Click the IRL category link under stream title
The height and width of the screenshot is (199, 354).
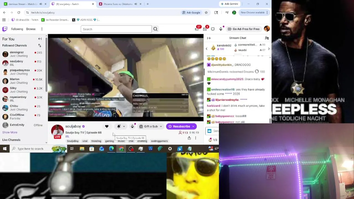pyautogui.click(x=67, y=137)
